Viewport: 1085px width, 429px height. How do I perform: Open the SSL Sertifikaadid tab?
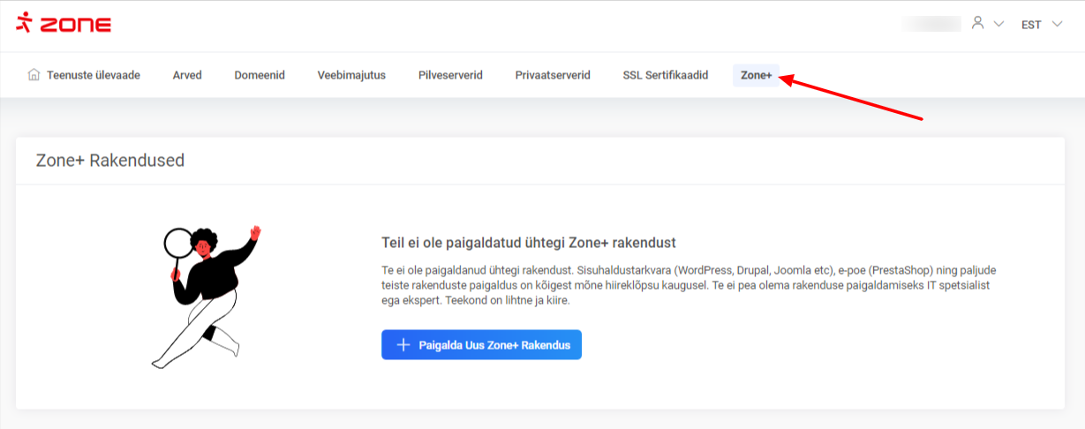666,75
